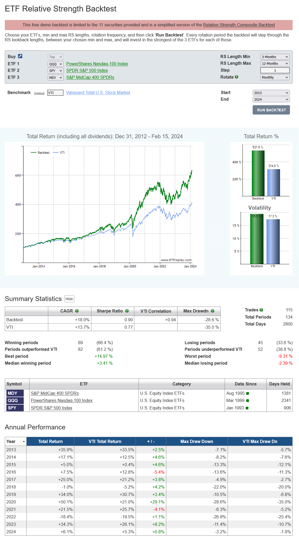Viewport: 299px width, 537px height.
Task: Click the Best period +14.97 % value
Action: coord(104,356)
